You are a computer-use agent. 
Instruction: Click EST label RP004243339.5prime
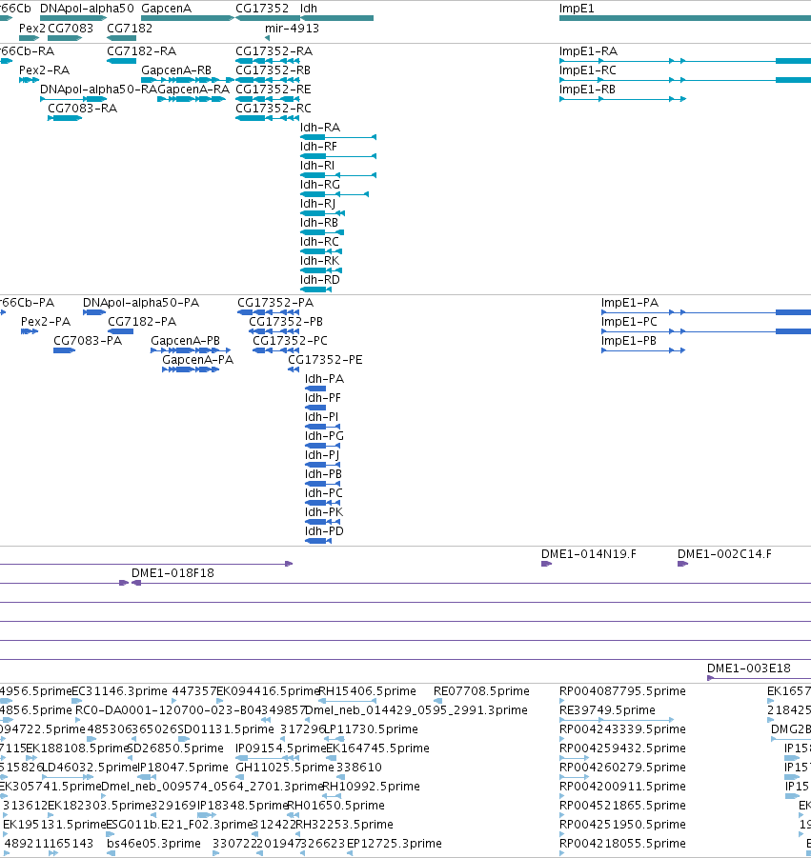[622, 729]
